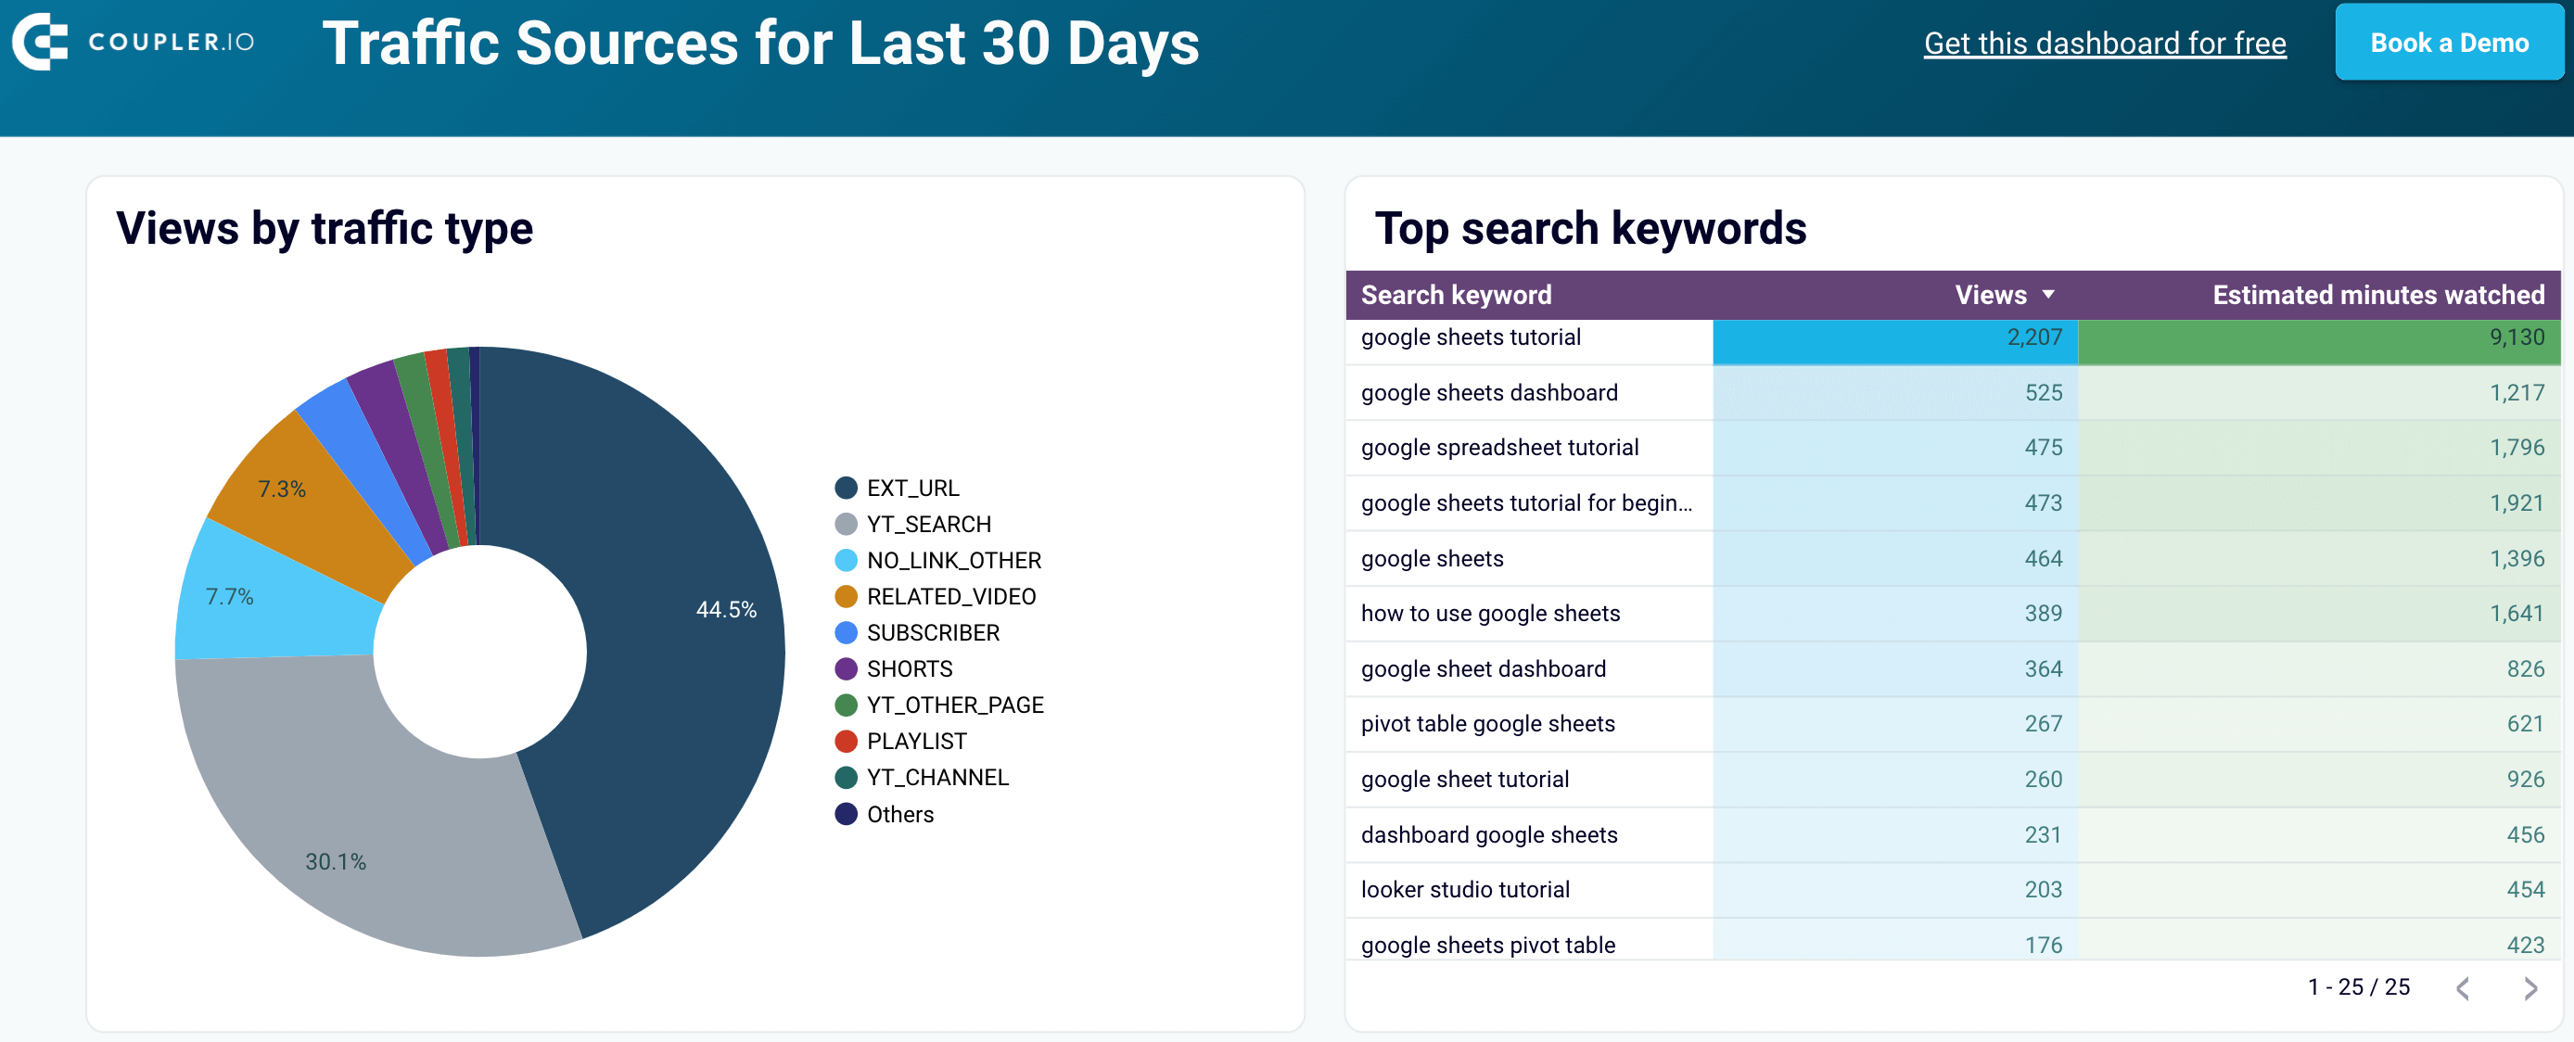Viewport: 2574px width, 1042px height.
Task: Click the 'looker studio tutorial' keyword
Action: pyautogui.click(x=1464, y=889)
